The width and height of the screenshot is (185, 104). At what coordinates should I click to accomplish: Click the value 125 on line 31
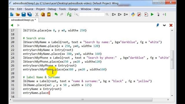pos(87,85)
